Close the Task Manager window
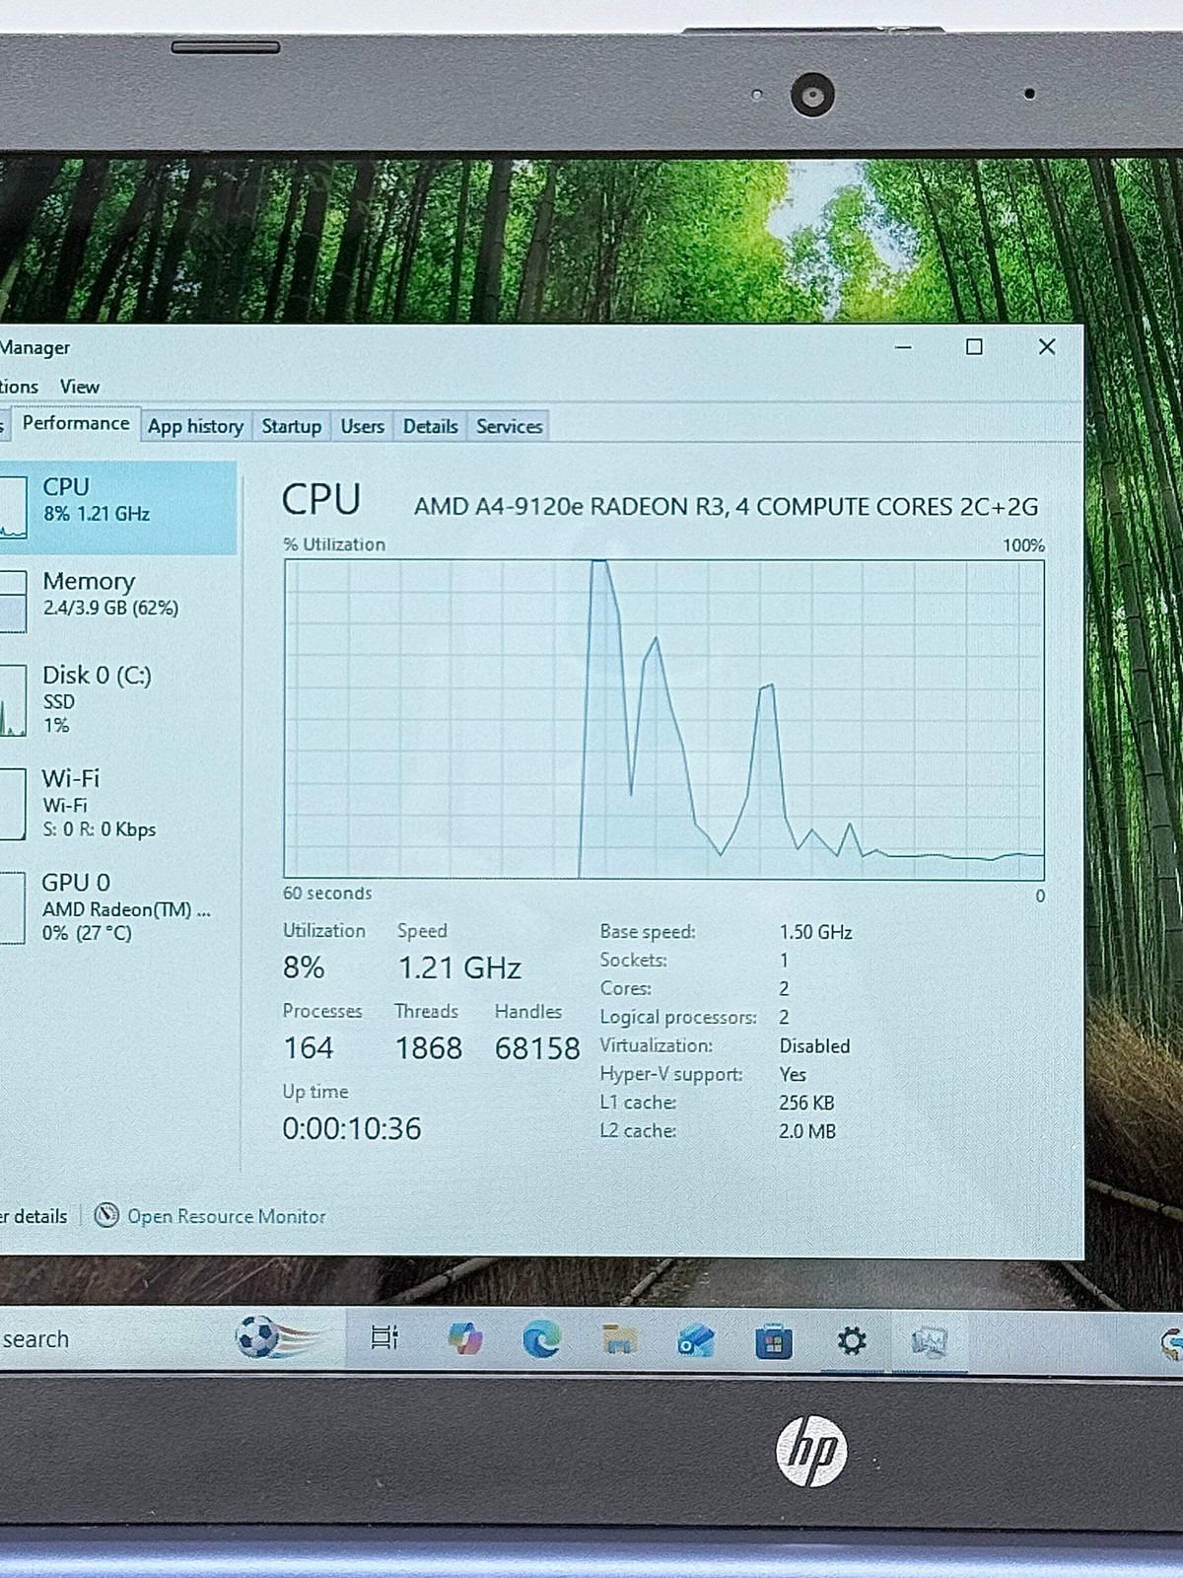The height and width of the screenshot is (1578, 1183). point(1047,346)
